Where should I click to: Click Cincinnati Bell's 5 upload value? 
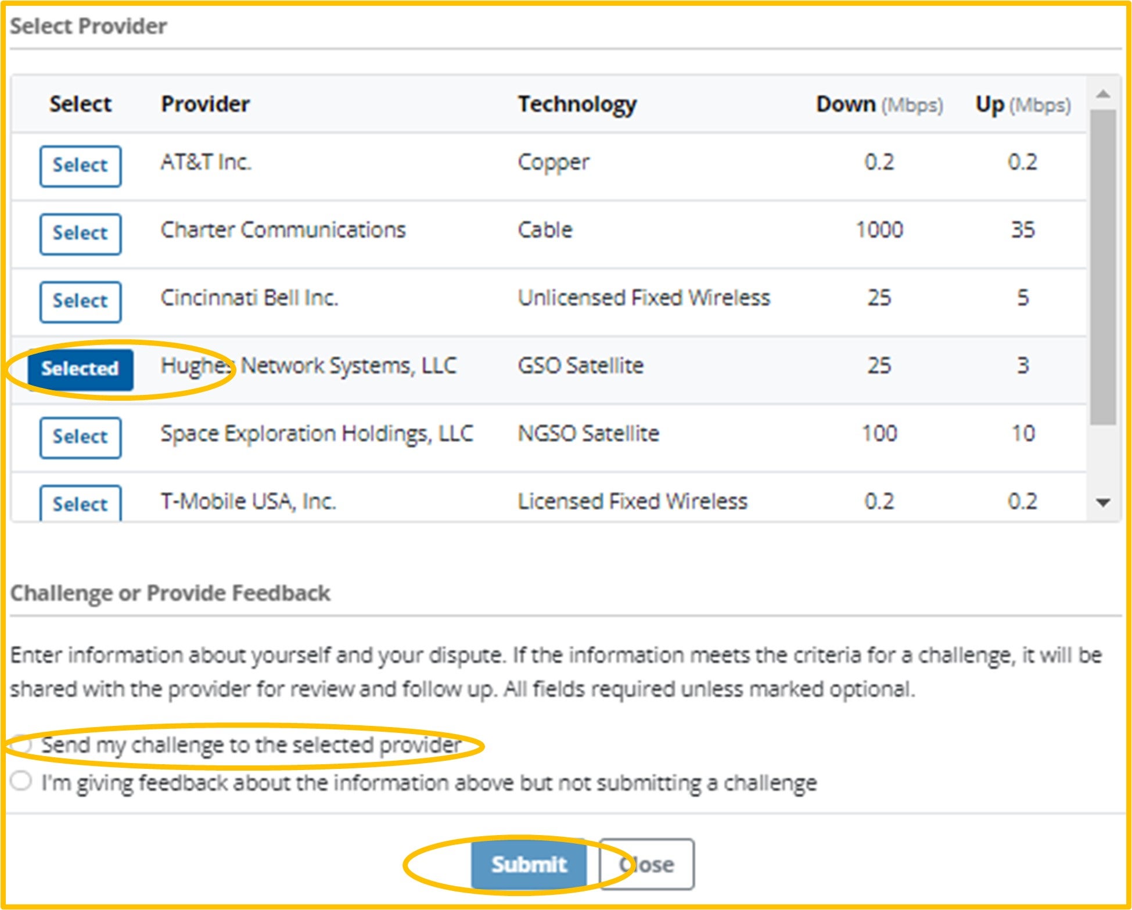(1023, 298)
